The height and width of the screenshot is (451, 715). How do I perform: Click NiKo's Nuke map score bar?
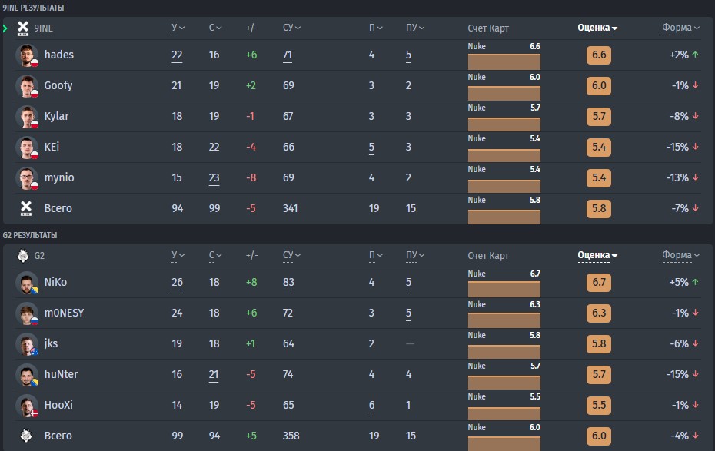click(504, 289)
